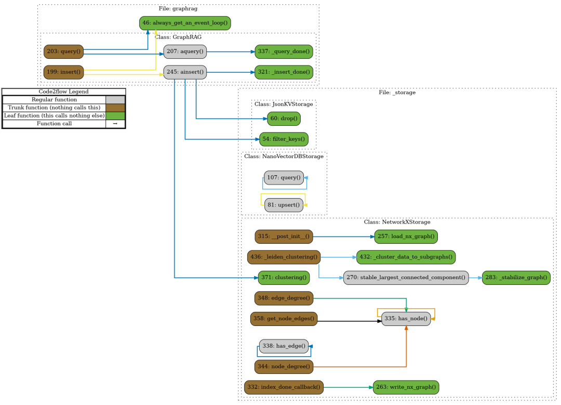Click the 263: write_nx_graph() node
Viewport: 561px width, 405px height.
[x=406, y=387]
